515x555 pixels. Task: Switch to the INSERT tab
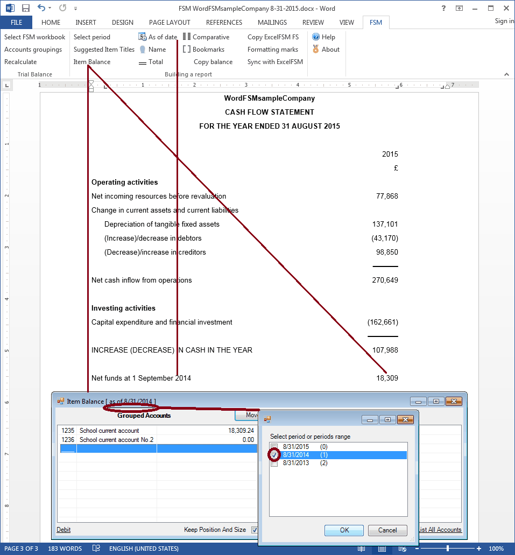86,22
